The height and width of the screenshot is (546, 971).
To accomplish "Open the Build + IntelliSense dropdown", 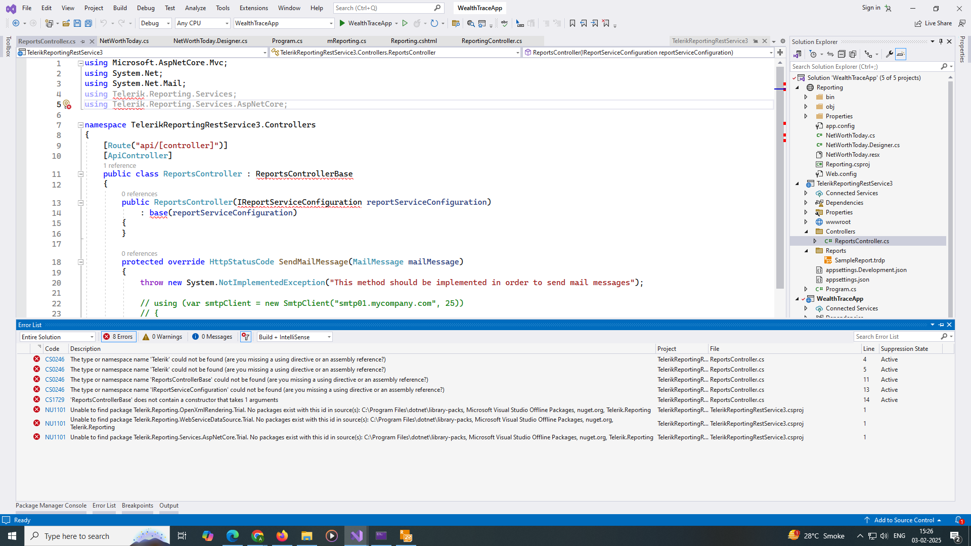I will [294, 337].
